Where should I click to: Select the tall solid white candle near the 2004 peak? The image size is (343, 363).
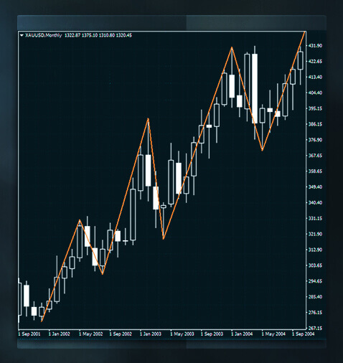click(x=255, y=88)
